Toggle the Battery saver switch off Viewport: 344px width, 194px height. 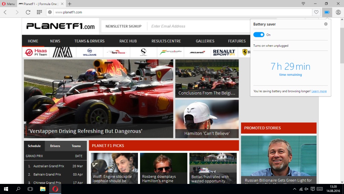(259, 35)
